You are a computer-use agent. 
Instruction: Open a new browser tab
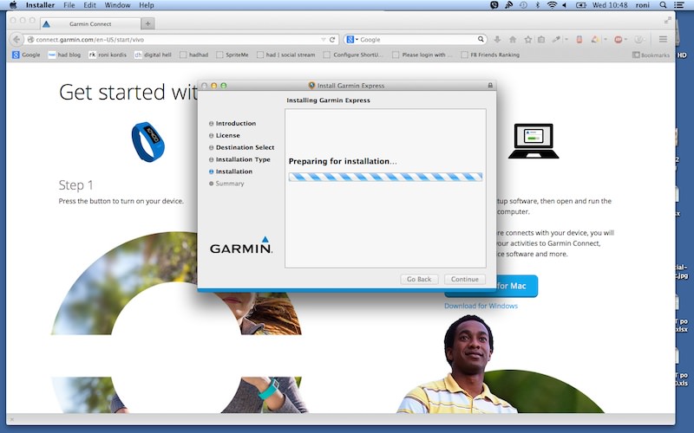(x=148, y=23)
